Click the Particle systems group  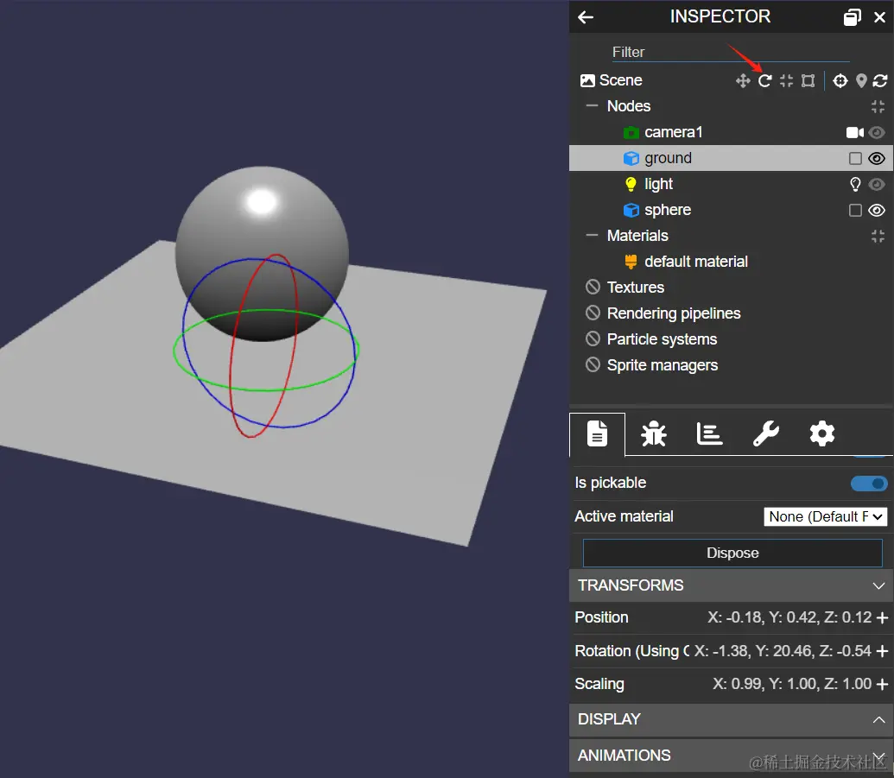point(662,339)
